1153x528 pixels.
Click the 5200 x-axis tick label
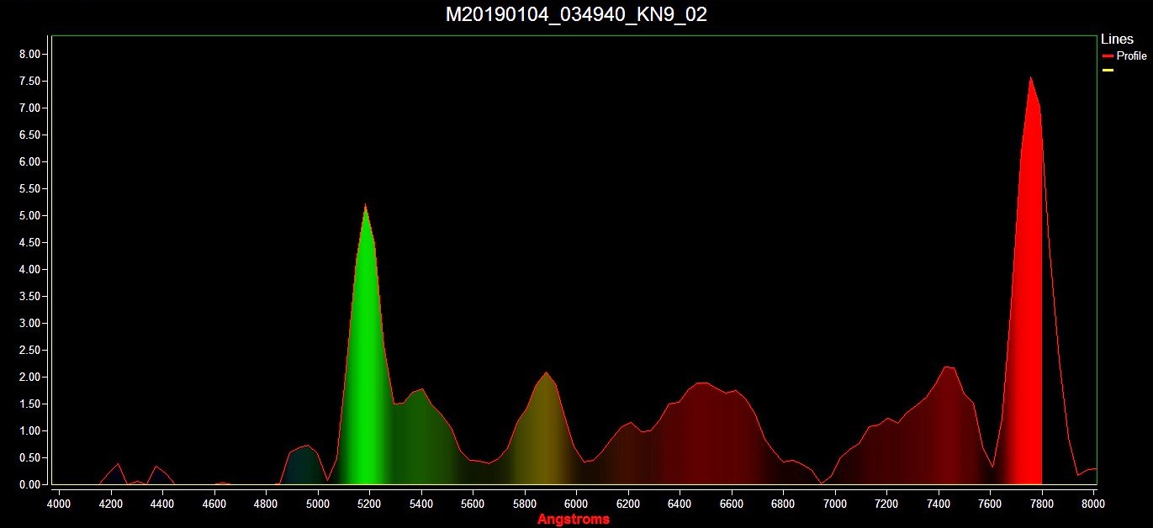[x=369, y=504]
